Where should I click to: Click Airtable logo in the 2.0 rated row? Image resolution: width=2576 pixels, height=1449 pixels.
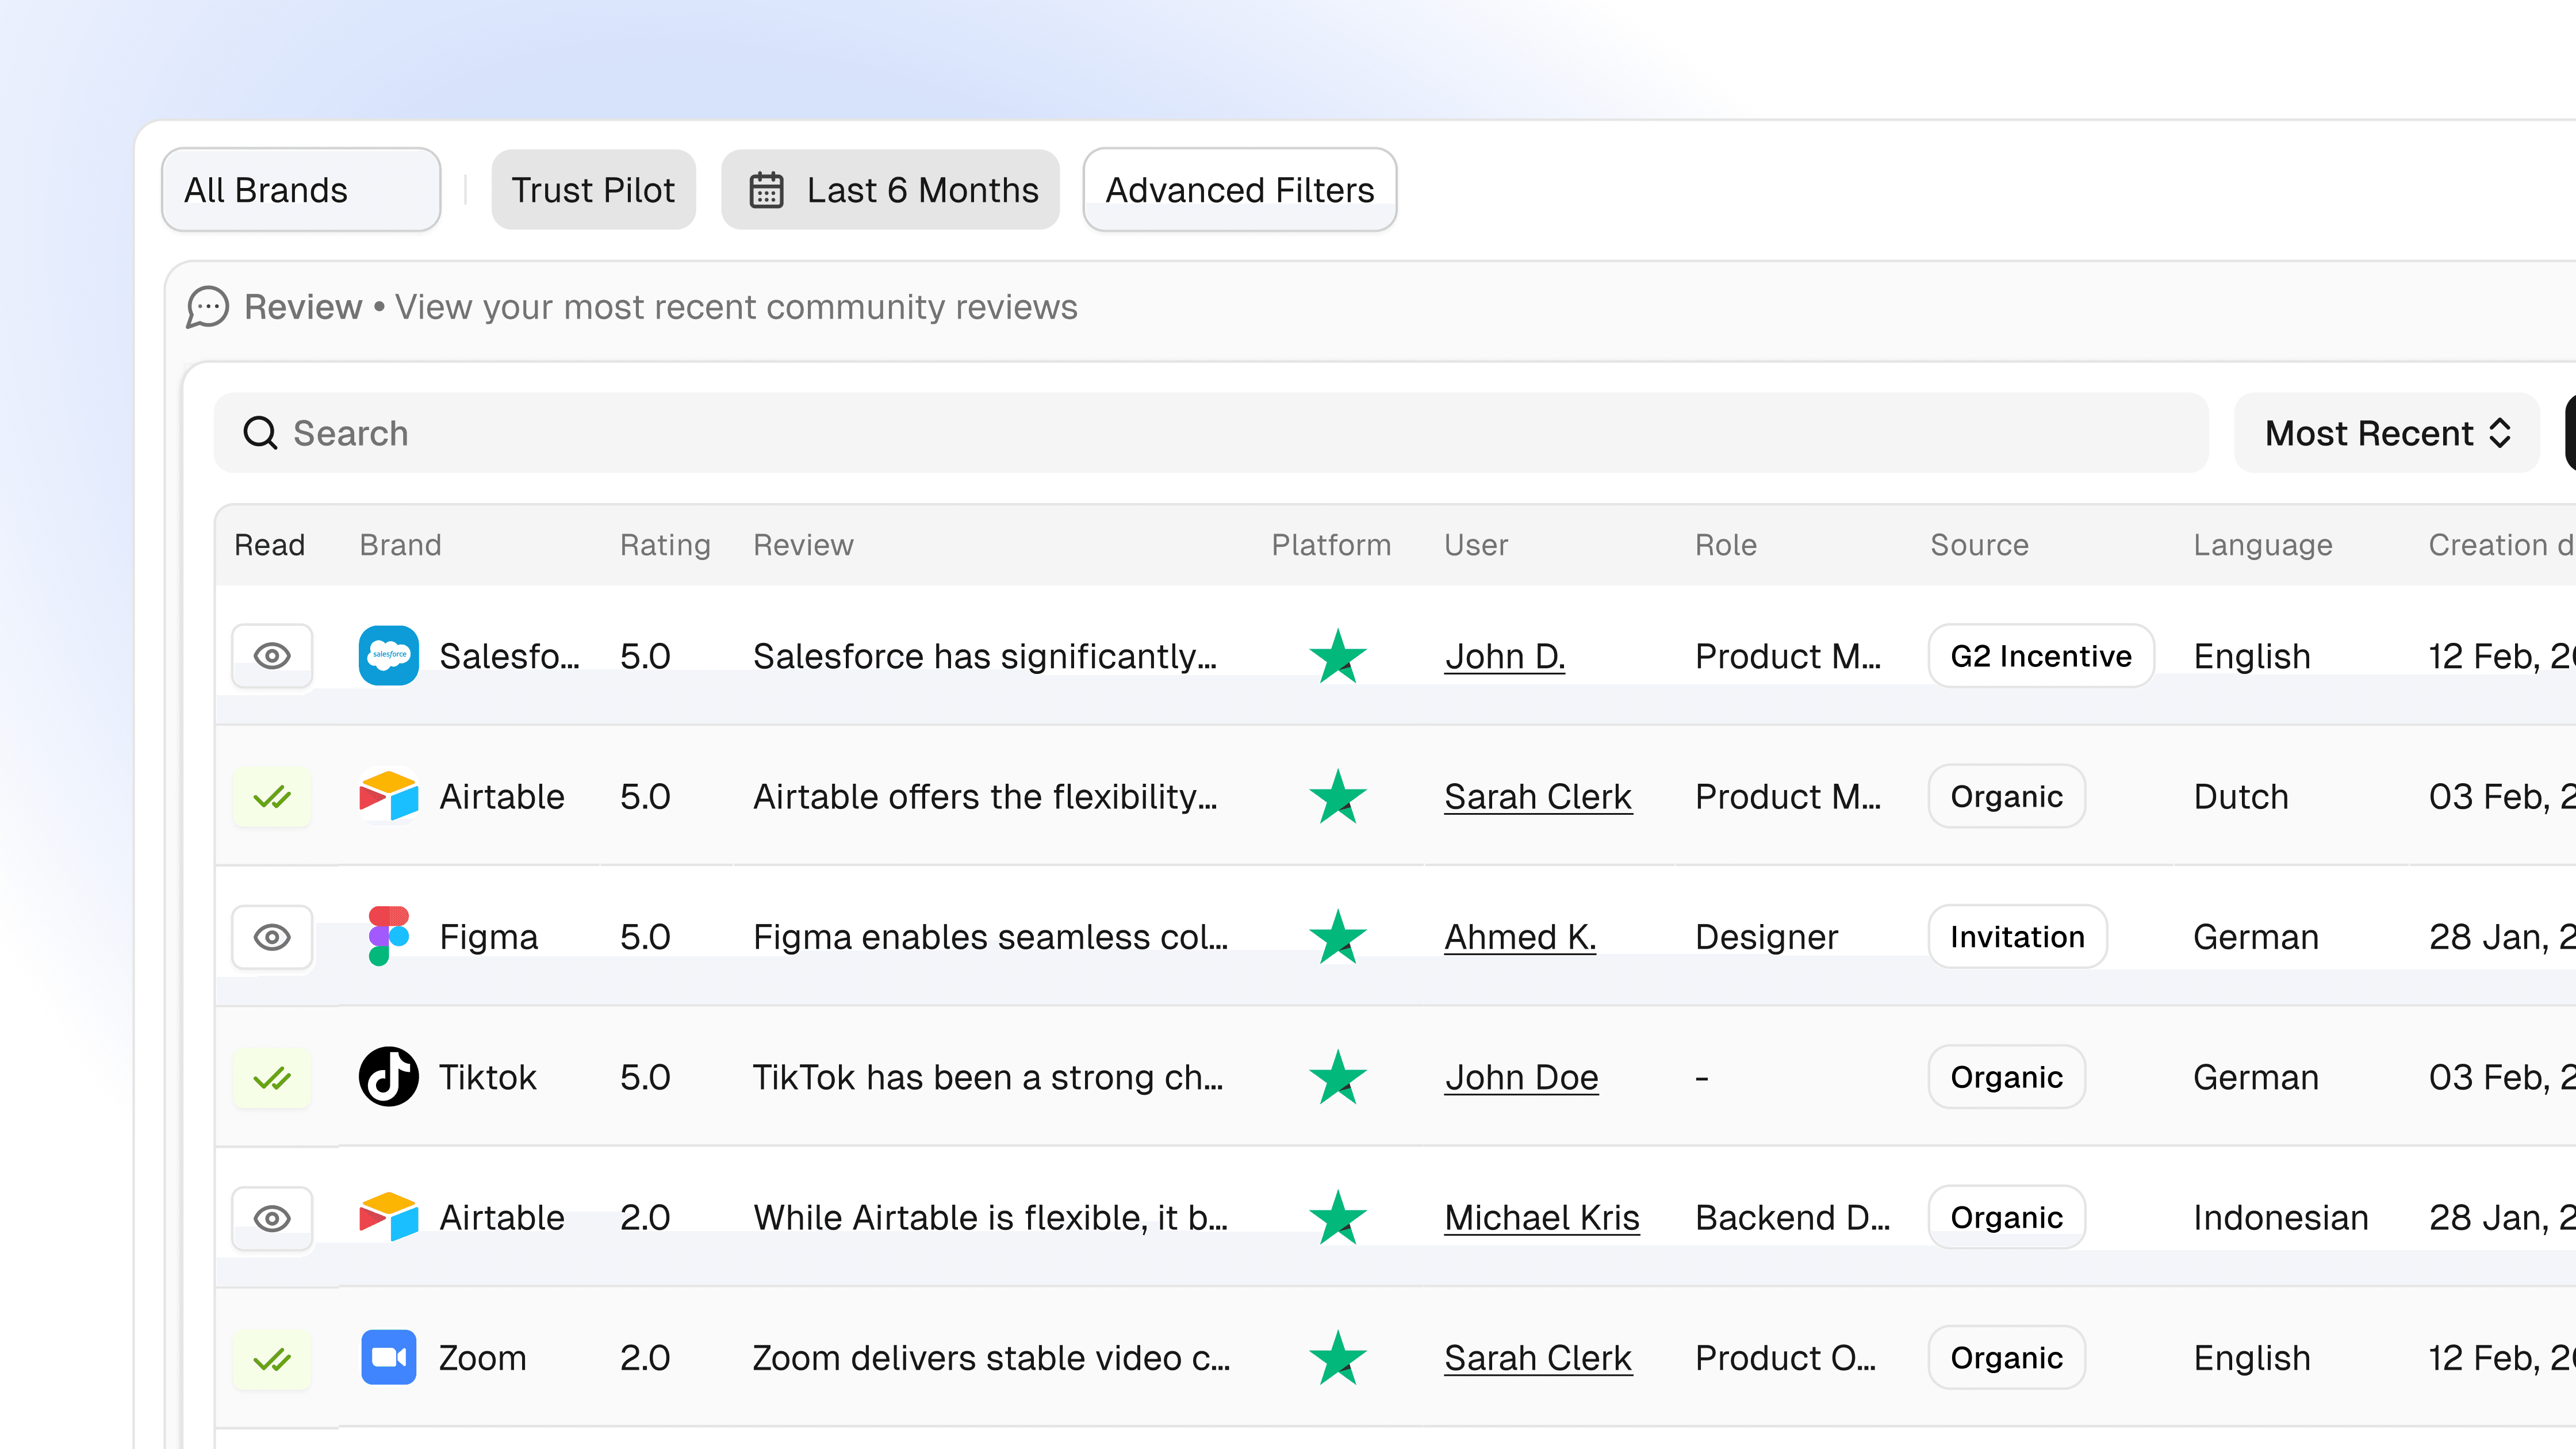(x=388, y=1217)
